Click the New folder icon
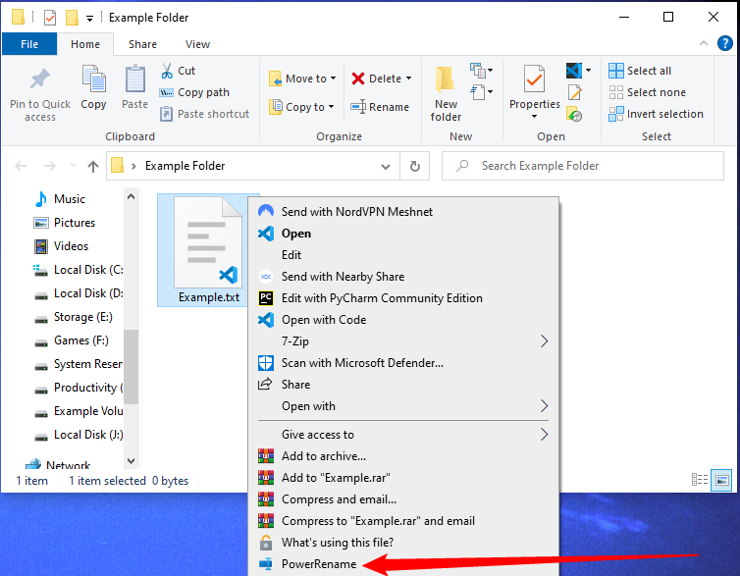 click(446, 81)
